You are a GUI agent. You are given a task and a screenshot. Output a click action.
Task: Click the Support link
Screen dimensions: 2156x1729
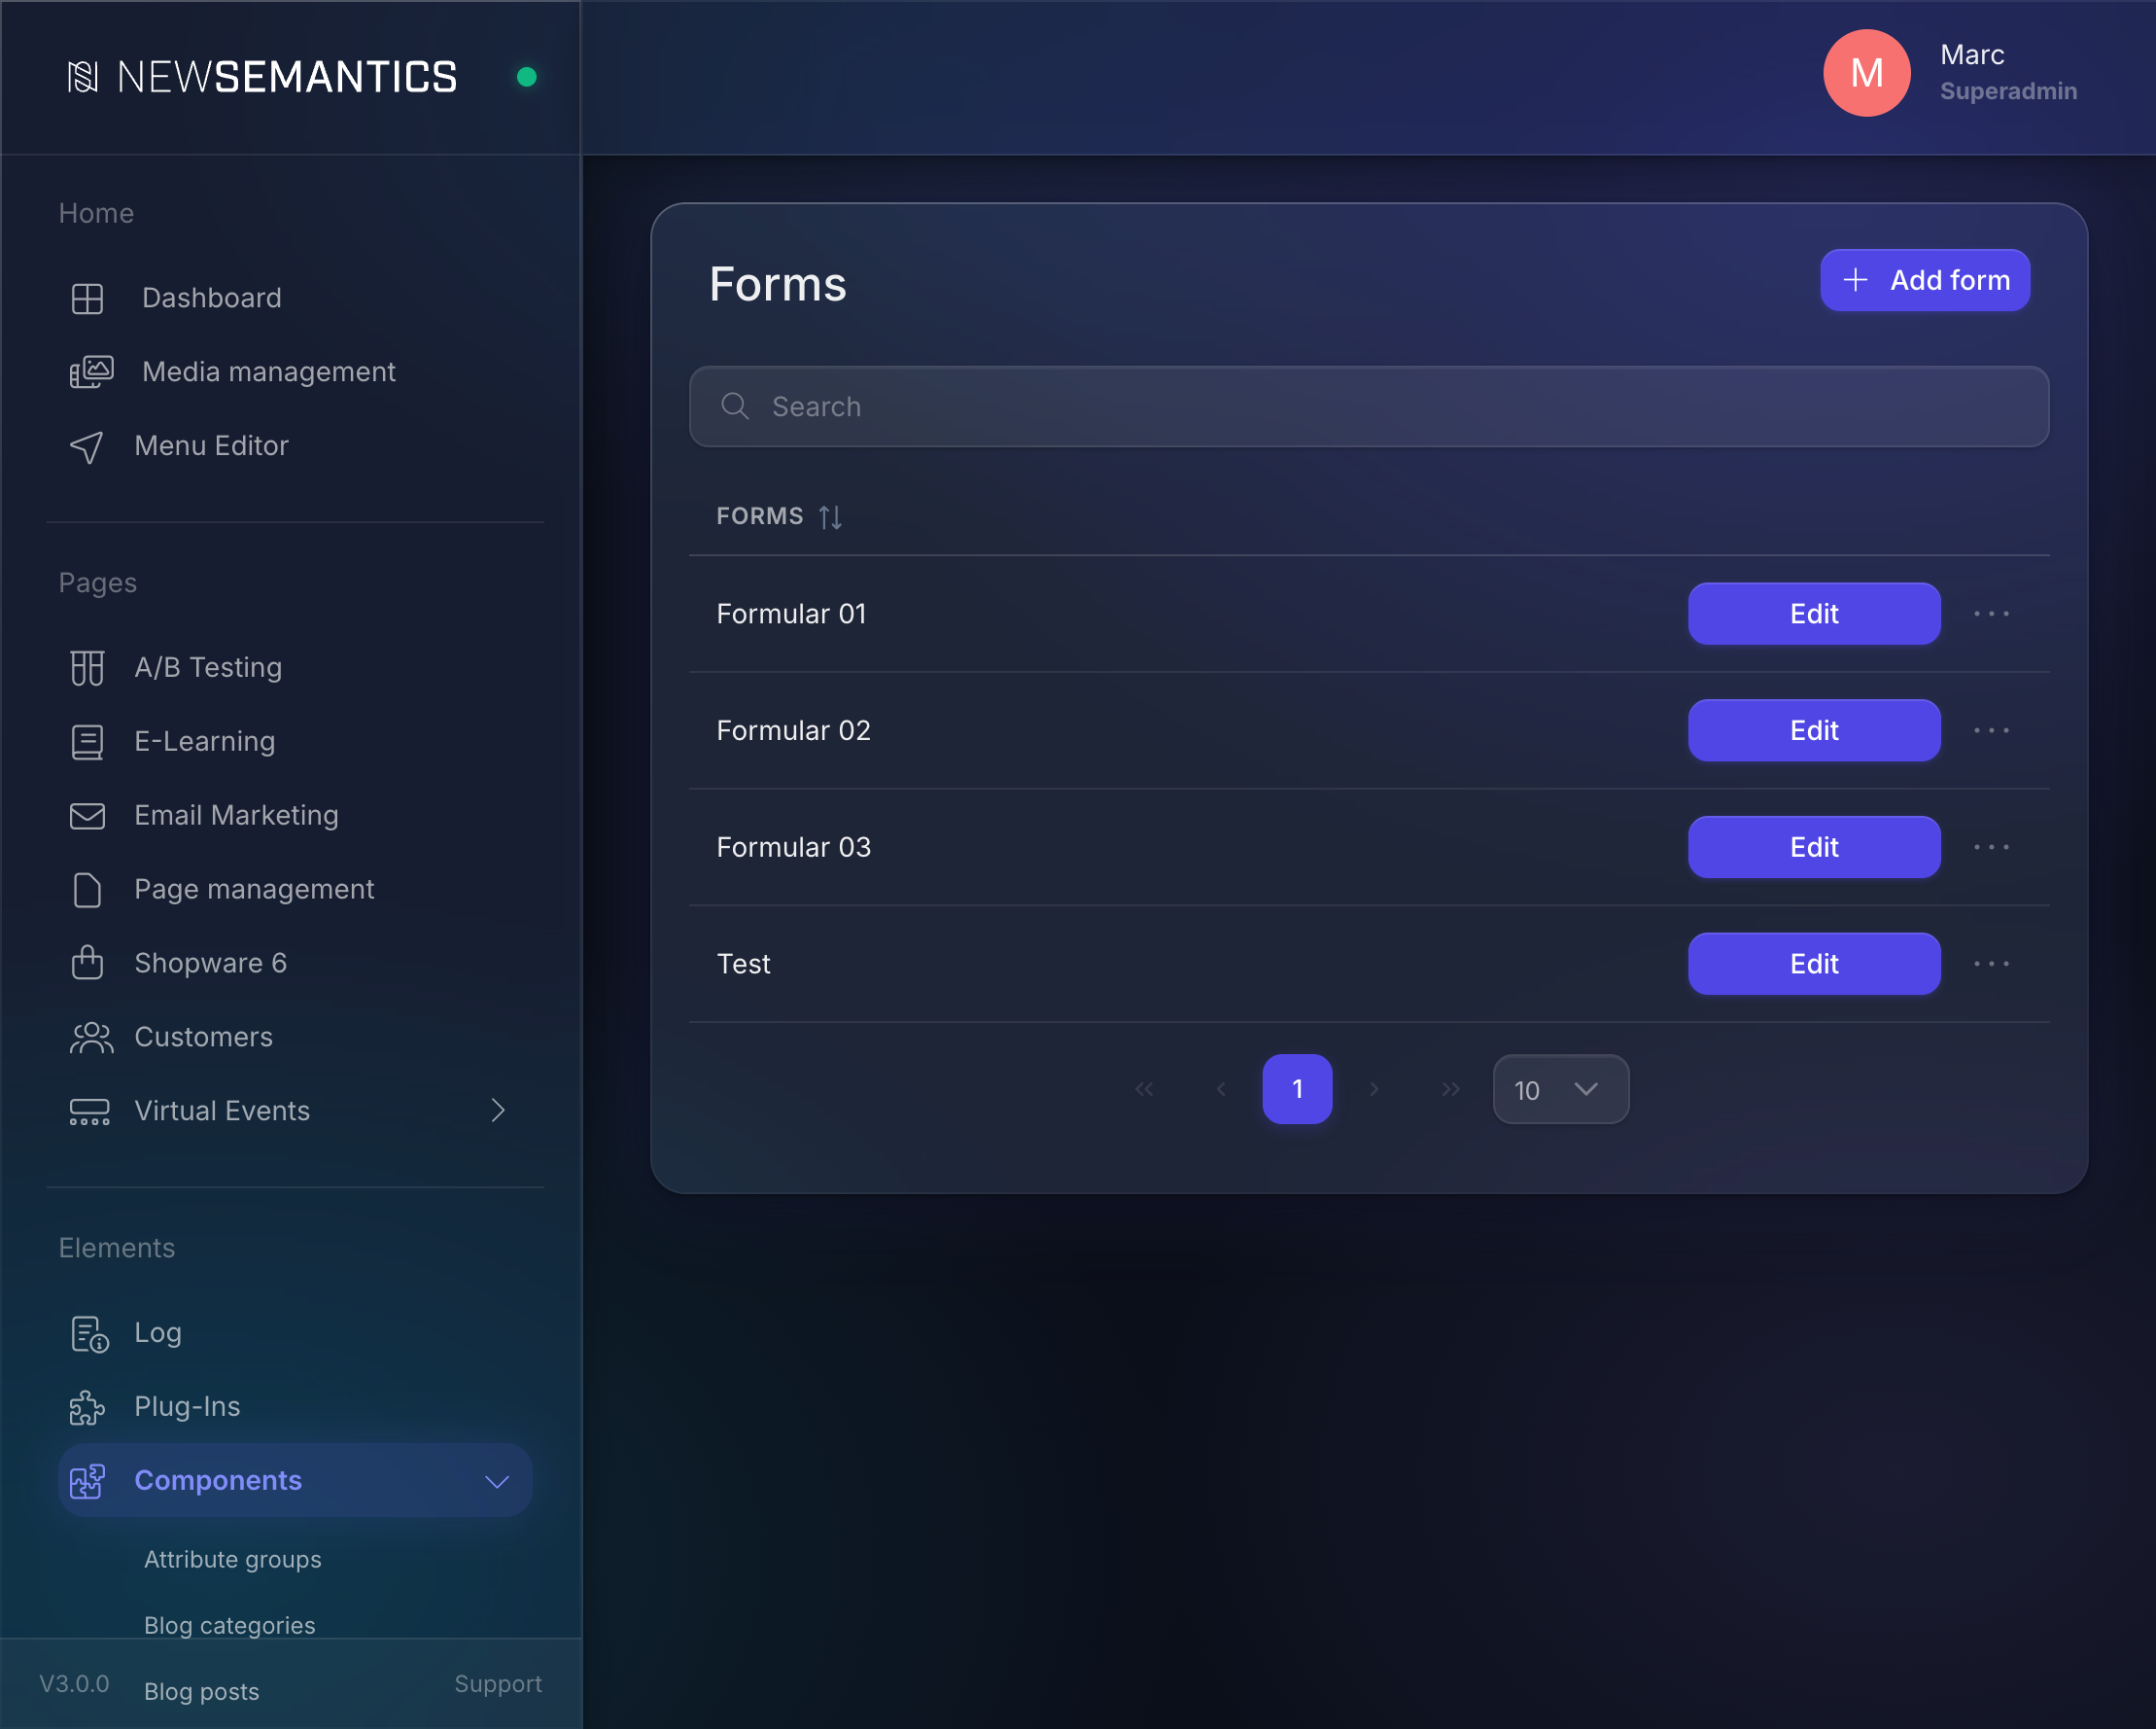pyautogui.click(x=498, y=1684)
